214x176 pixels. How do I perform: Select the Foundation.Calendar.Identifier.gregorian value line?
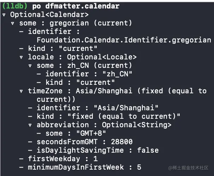[x=124, y=40]
